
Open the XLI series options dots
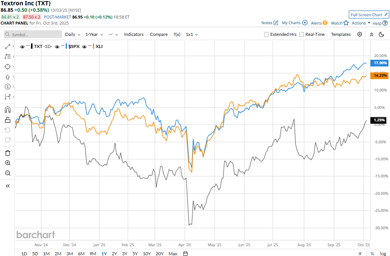(x=90, y=46)
